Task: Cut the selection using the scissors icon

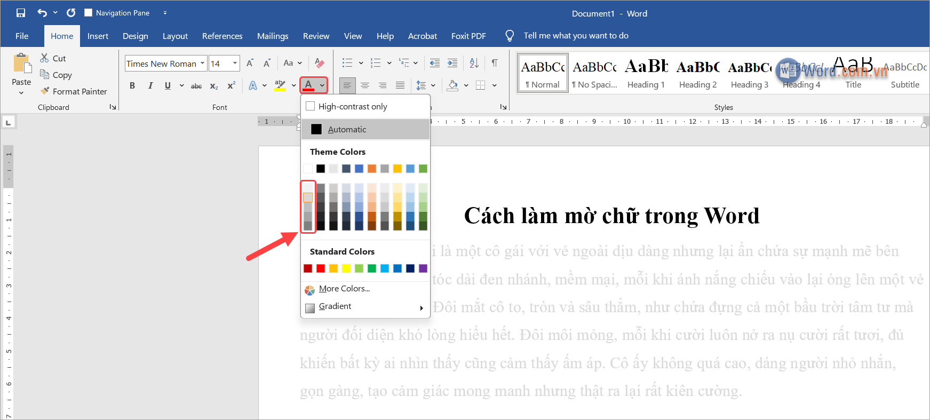Action: [x=44, y=58]
